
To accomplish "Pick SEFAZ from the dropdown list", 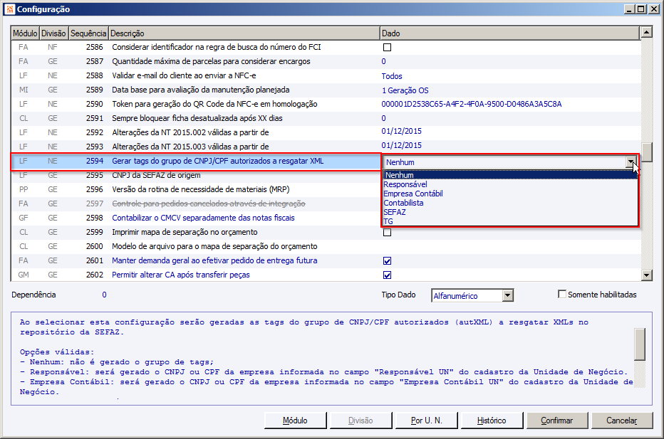I will [510, 212].
